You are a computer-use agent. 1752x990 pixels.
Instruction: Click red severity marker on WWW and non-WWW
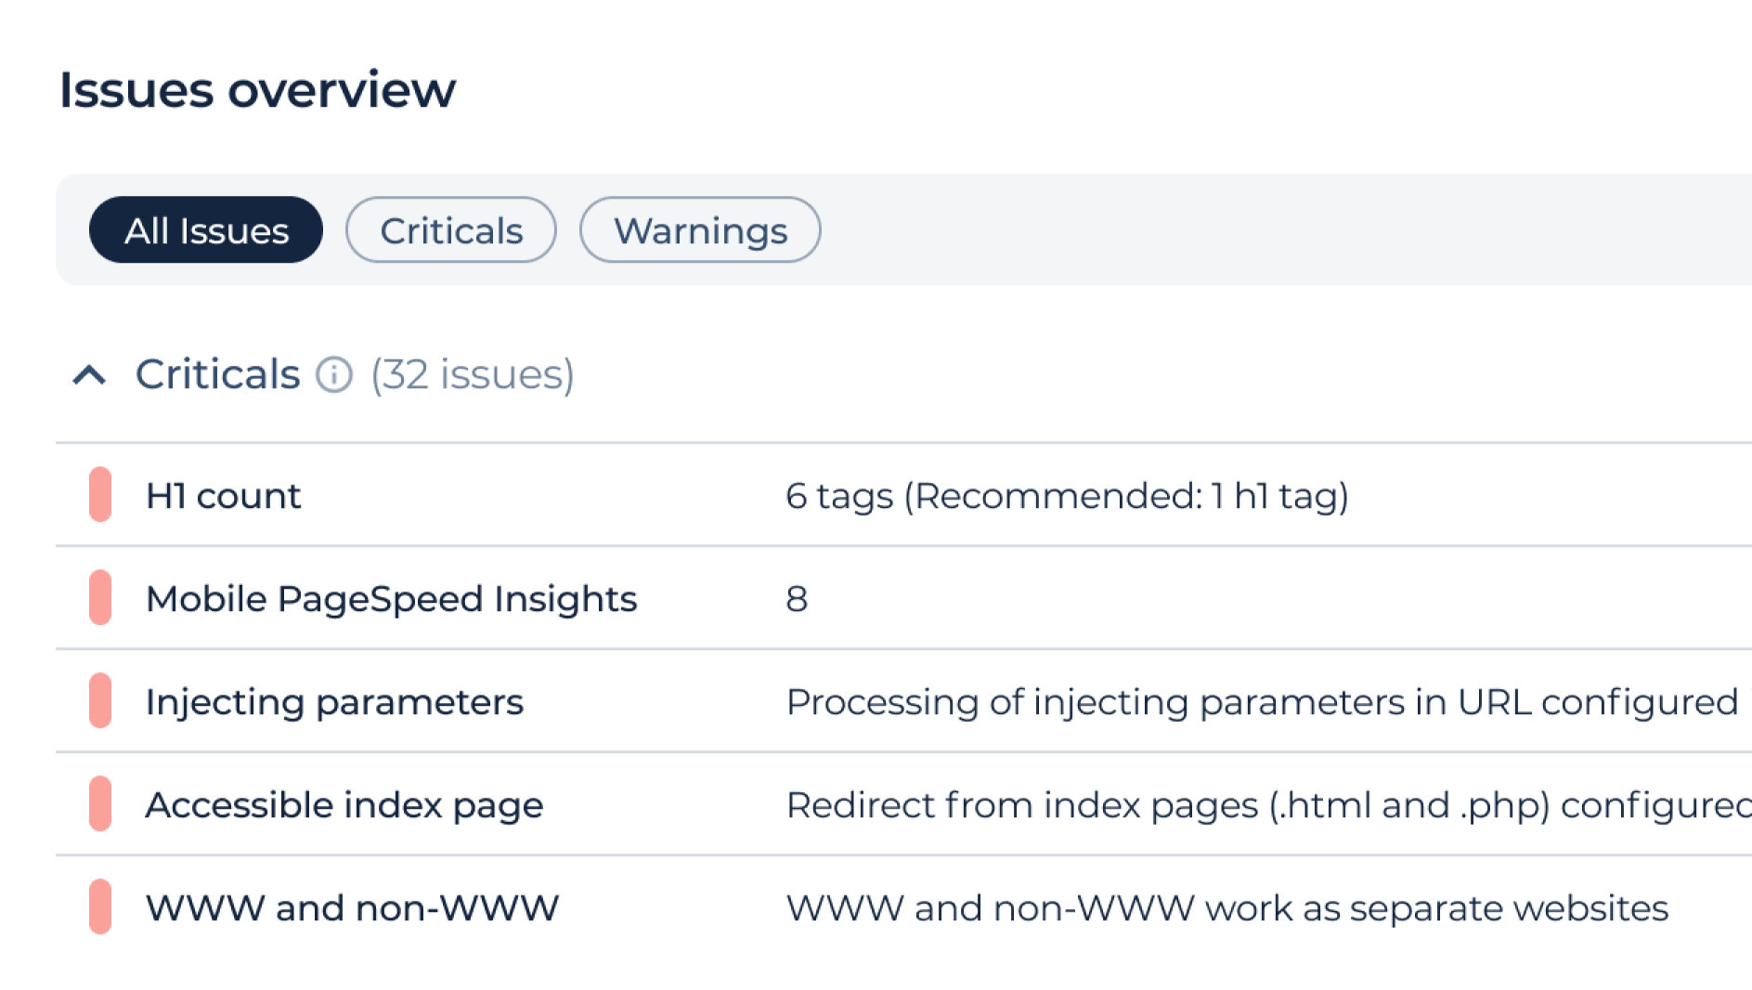[100, 907]
